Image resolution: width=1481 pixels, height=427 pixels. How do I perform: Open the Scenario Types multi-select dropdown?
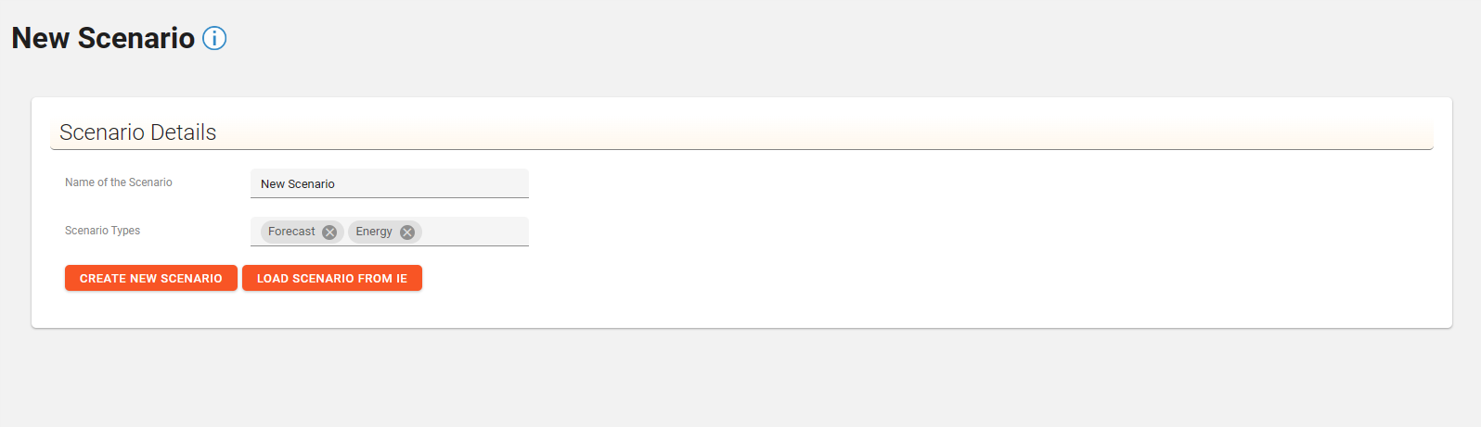pos(473,232)
